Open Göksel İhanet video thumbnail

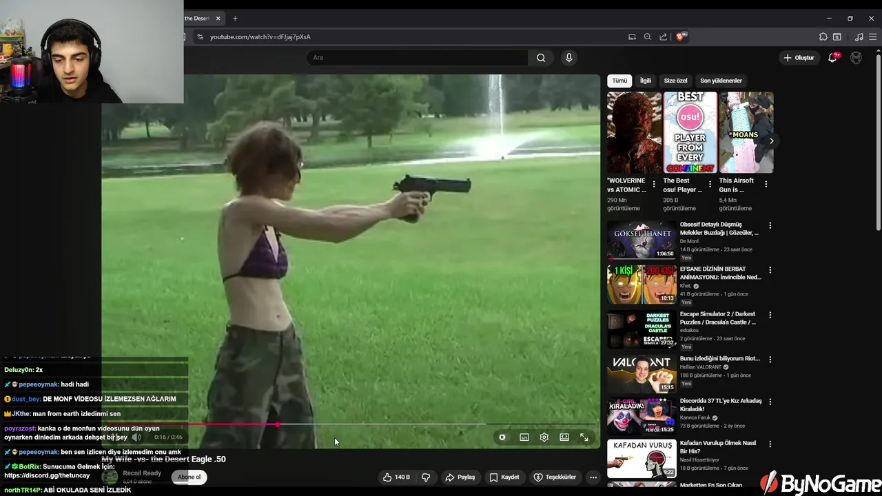coord(642,239)
